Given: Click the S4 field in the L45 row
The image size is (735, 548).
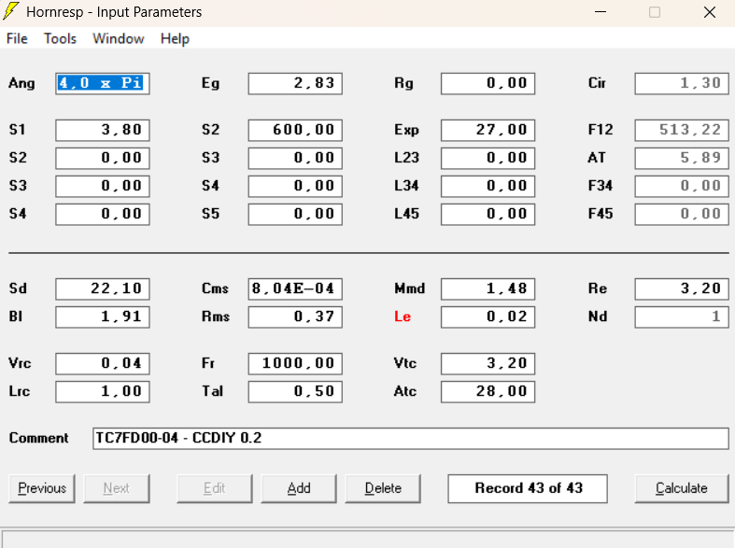Looking at the screenshot, I should coord(103,214).
